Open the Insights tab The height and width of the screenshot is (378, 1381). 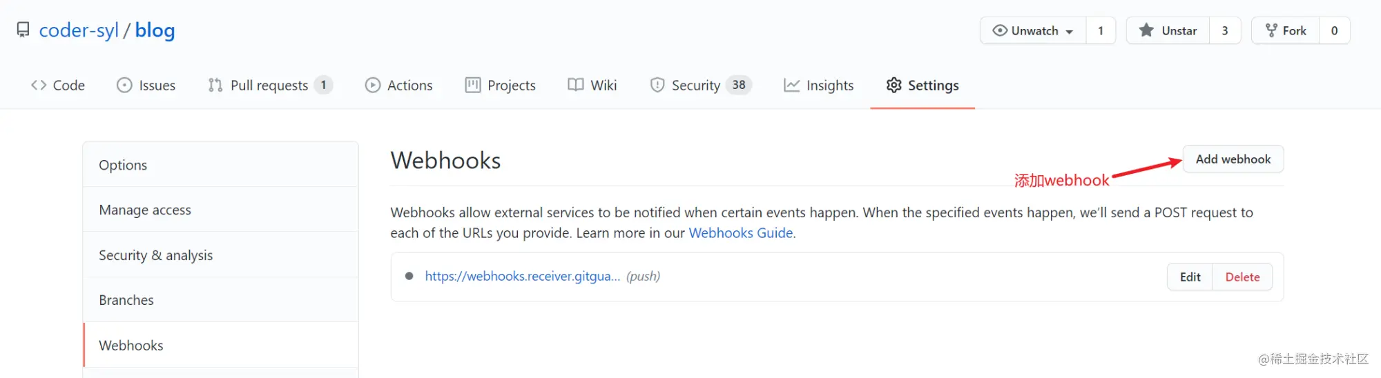pyautogui.click(x=818, y=86)
